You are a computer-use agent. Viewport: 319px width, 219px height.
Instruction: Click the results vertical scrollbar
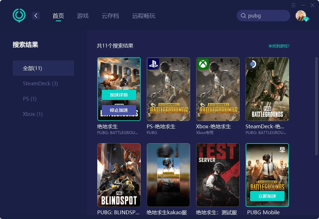(316, 107)
